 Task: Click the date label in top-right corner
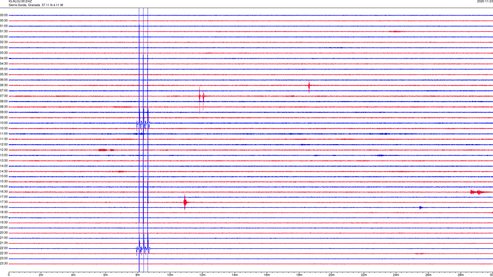pyautogui.click(x=485, y=2)
